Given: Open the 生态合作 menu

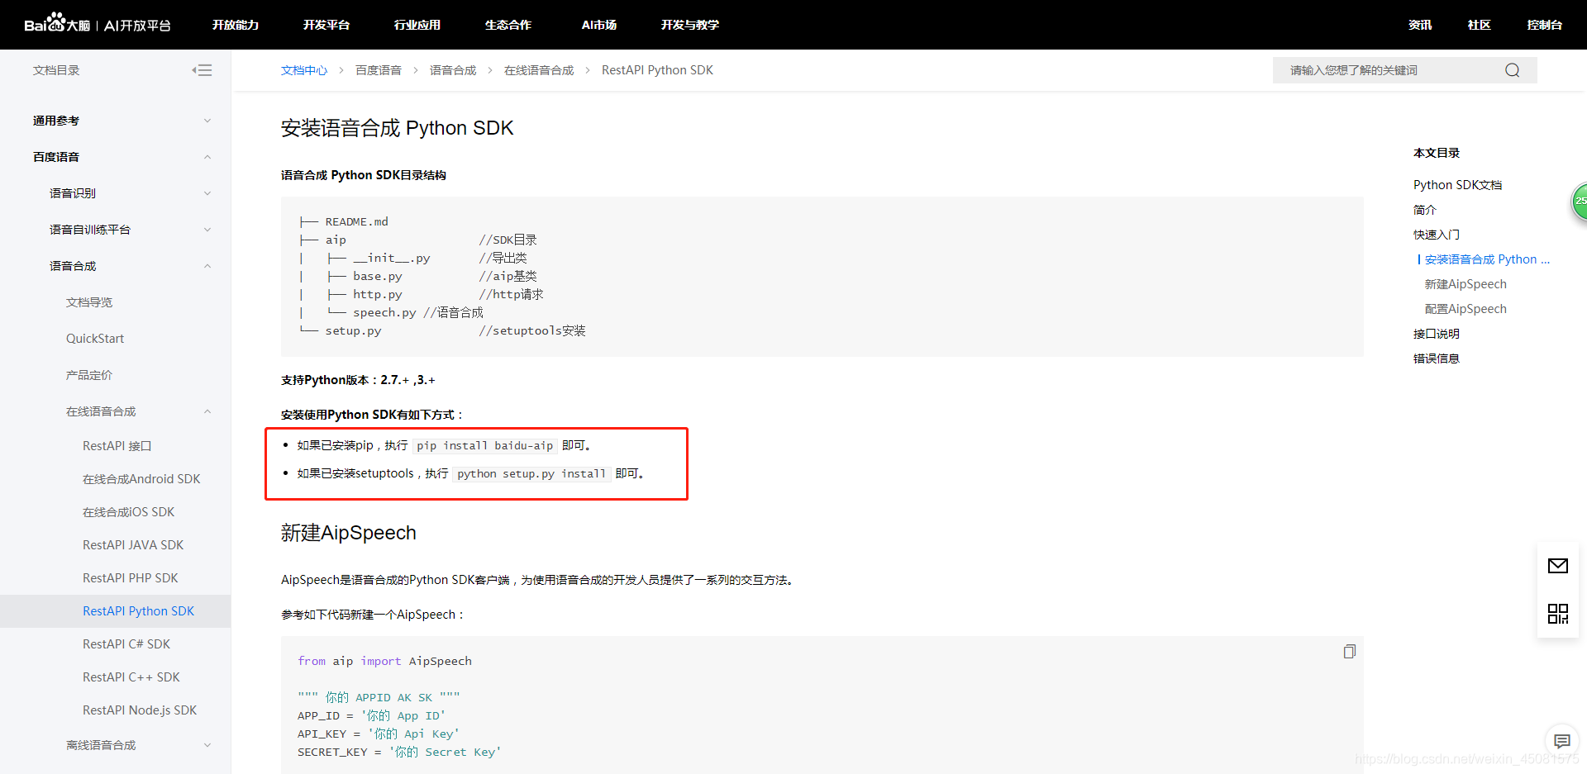Looking at the screenshot, I should 508,25.
